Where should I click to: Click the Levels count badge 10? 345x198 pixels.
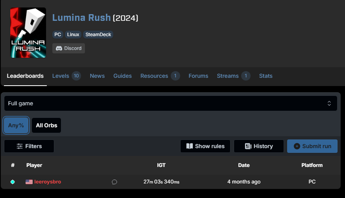click(x=76, y=76)
